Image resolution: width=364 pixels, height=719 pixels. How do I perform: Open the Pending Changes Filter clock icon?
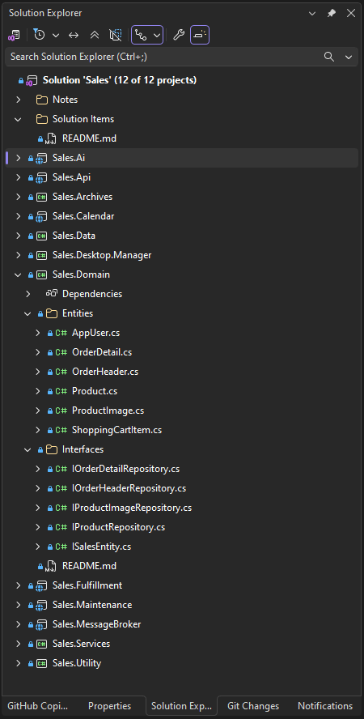point(40,35)
